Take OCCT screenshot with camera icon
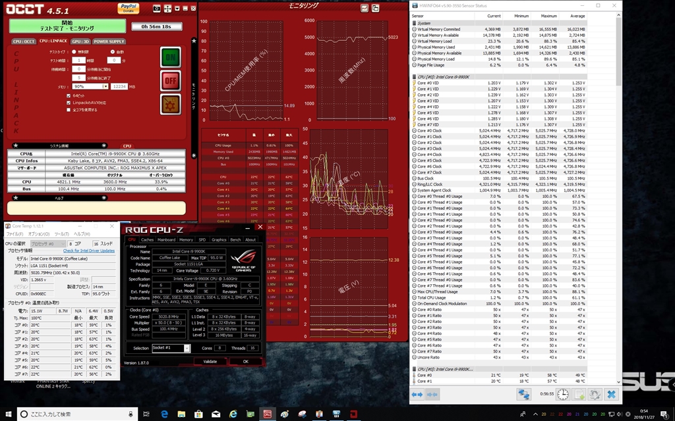This screenshot has height=421, width=675. point(157,9)
